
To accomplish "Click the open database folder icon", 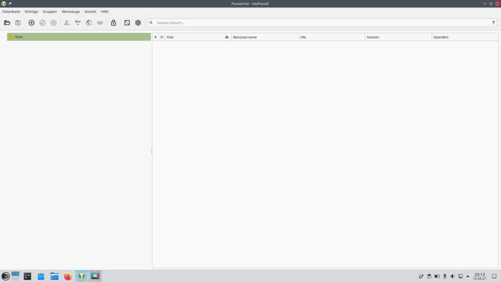I will pyautogui.click(x=7, y=23).
